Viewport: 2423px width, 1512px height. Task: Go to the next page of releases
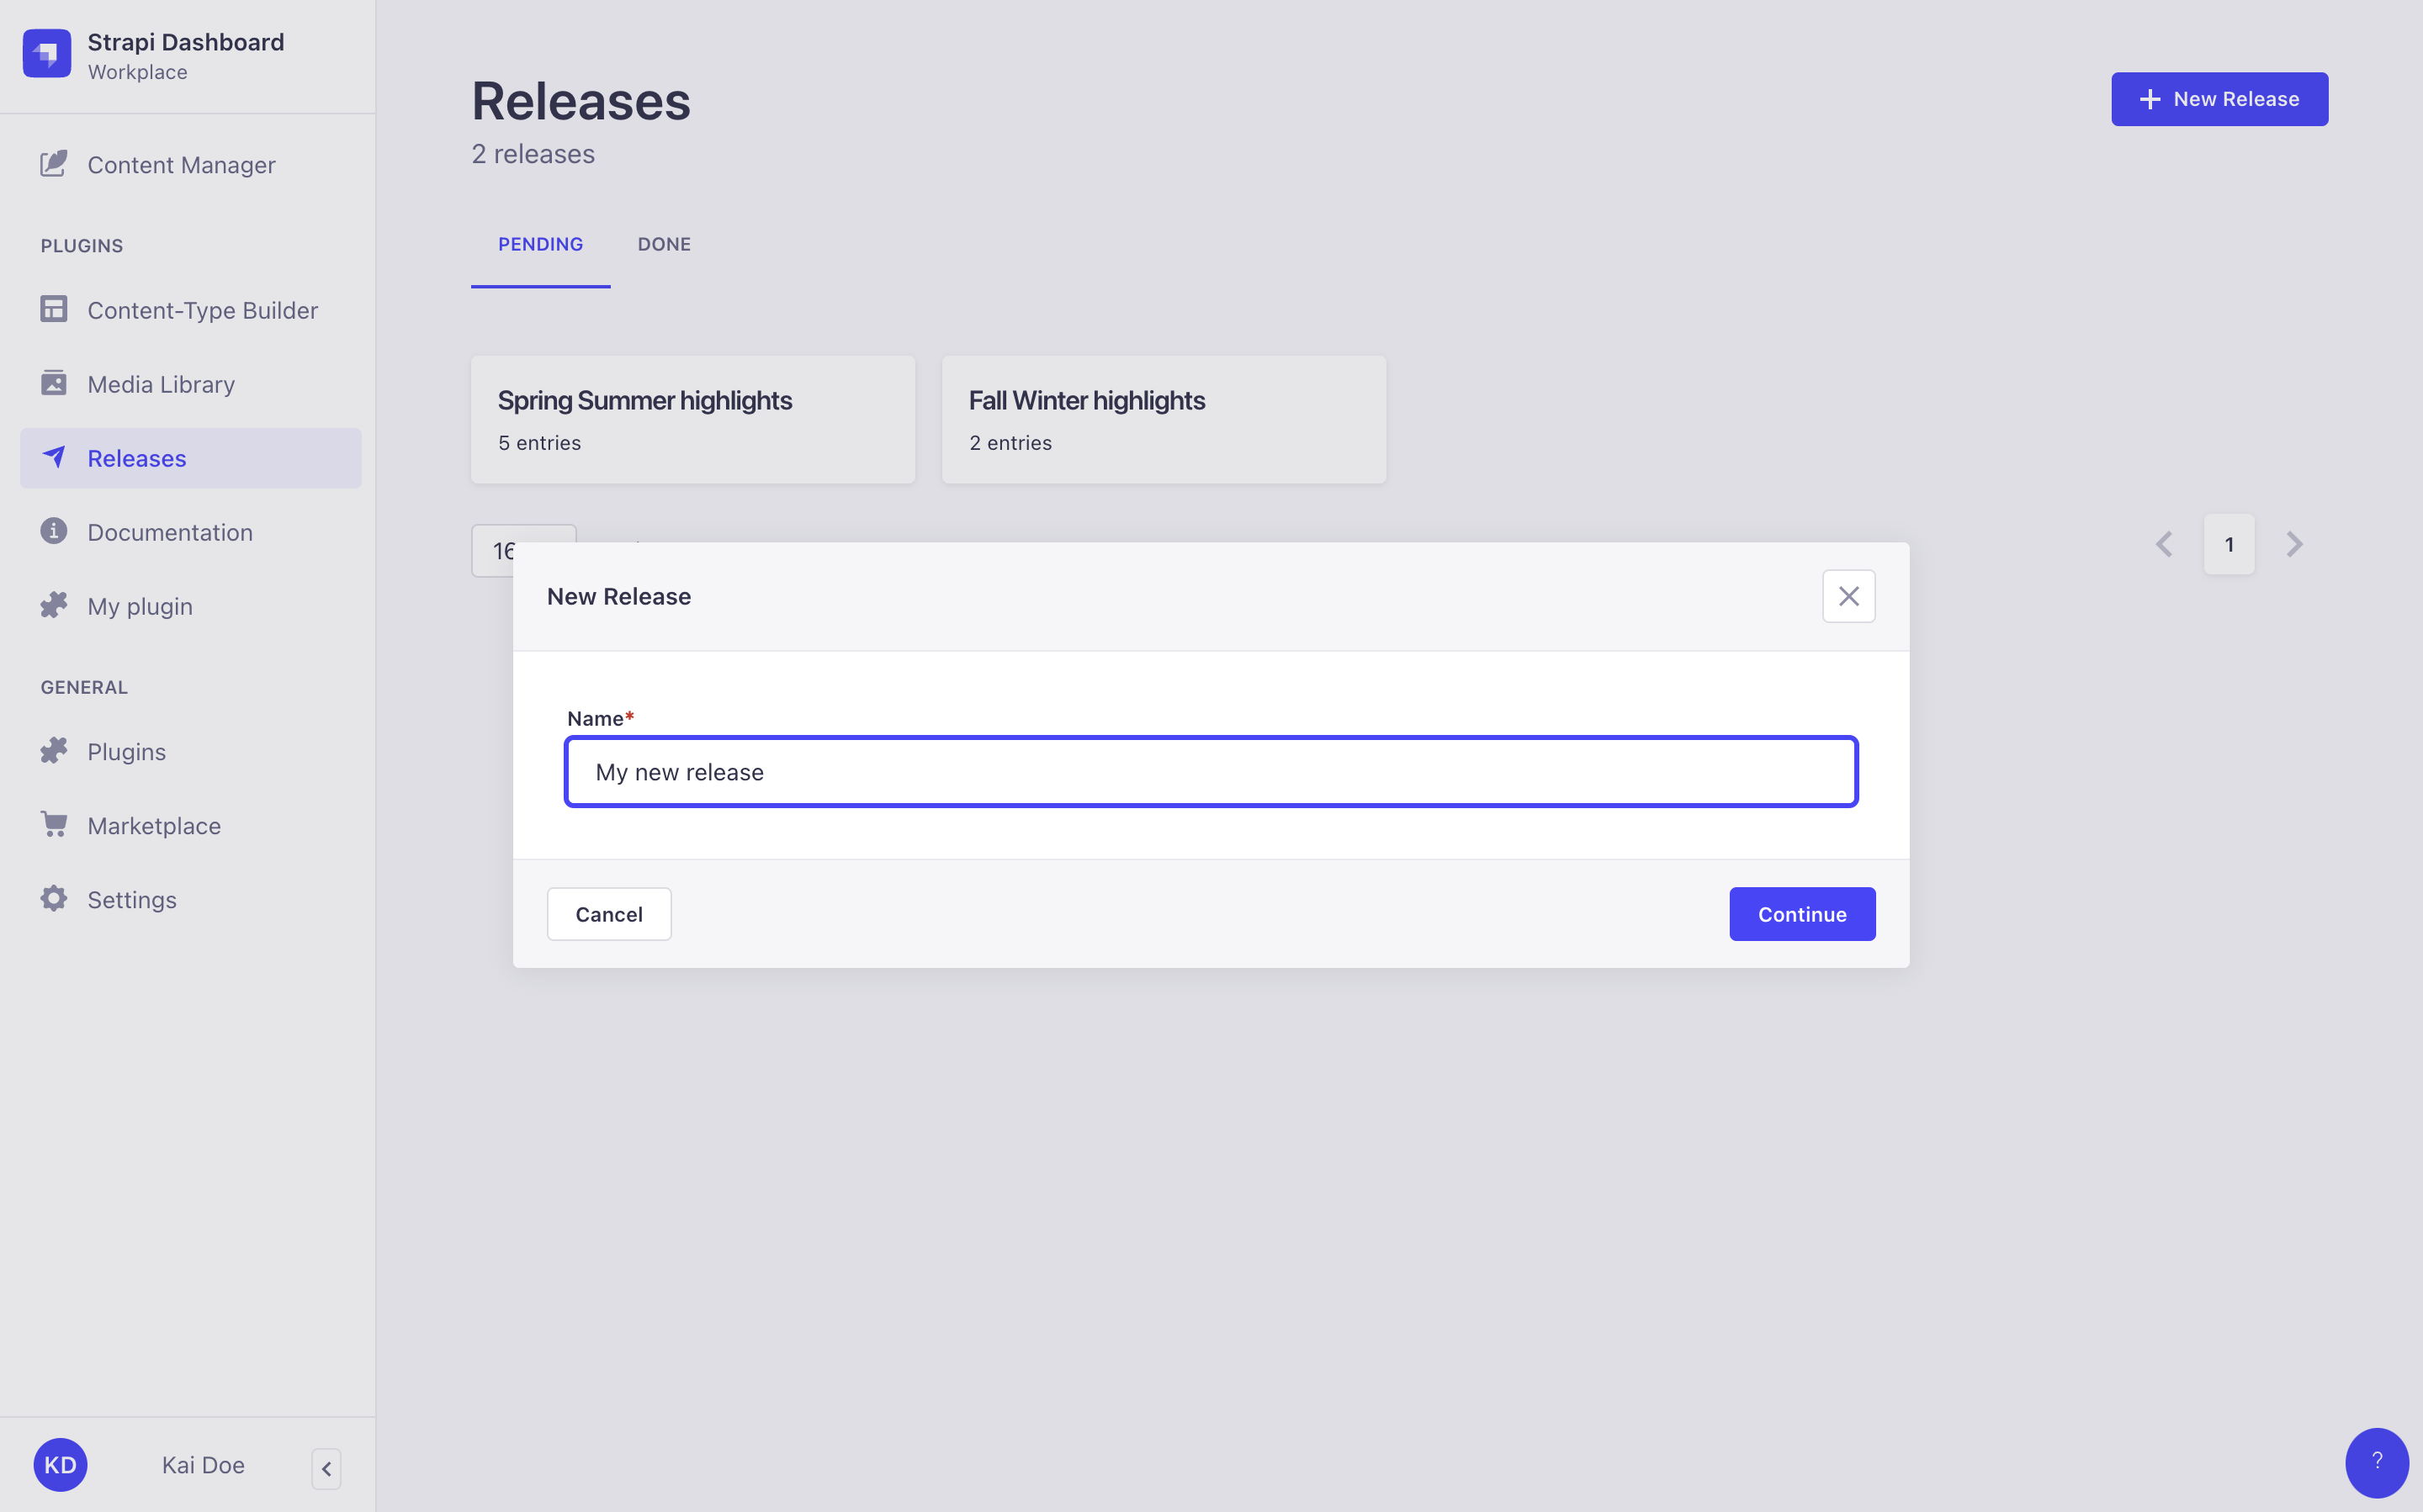pyautogui.click(x=2294, y=543)
